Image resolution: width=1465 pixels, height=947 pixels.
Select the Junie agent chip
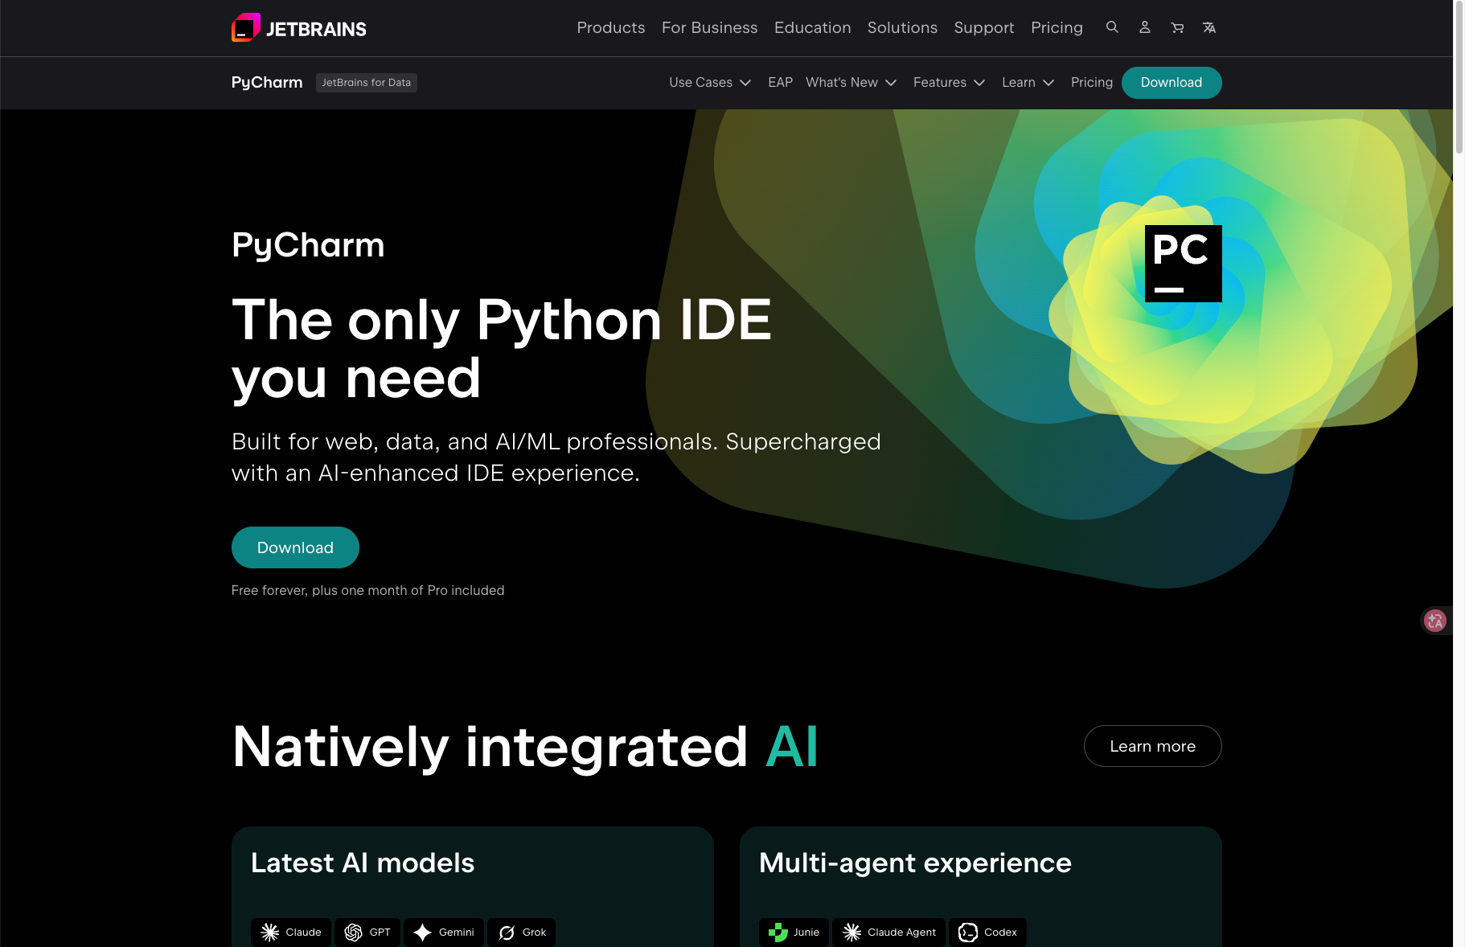pos(794,933)
